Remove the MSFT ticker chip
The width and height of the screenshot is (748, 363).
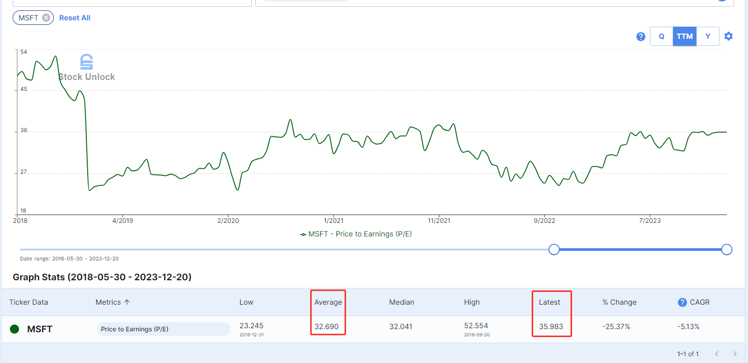[46, 18]
